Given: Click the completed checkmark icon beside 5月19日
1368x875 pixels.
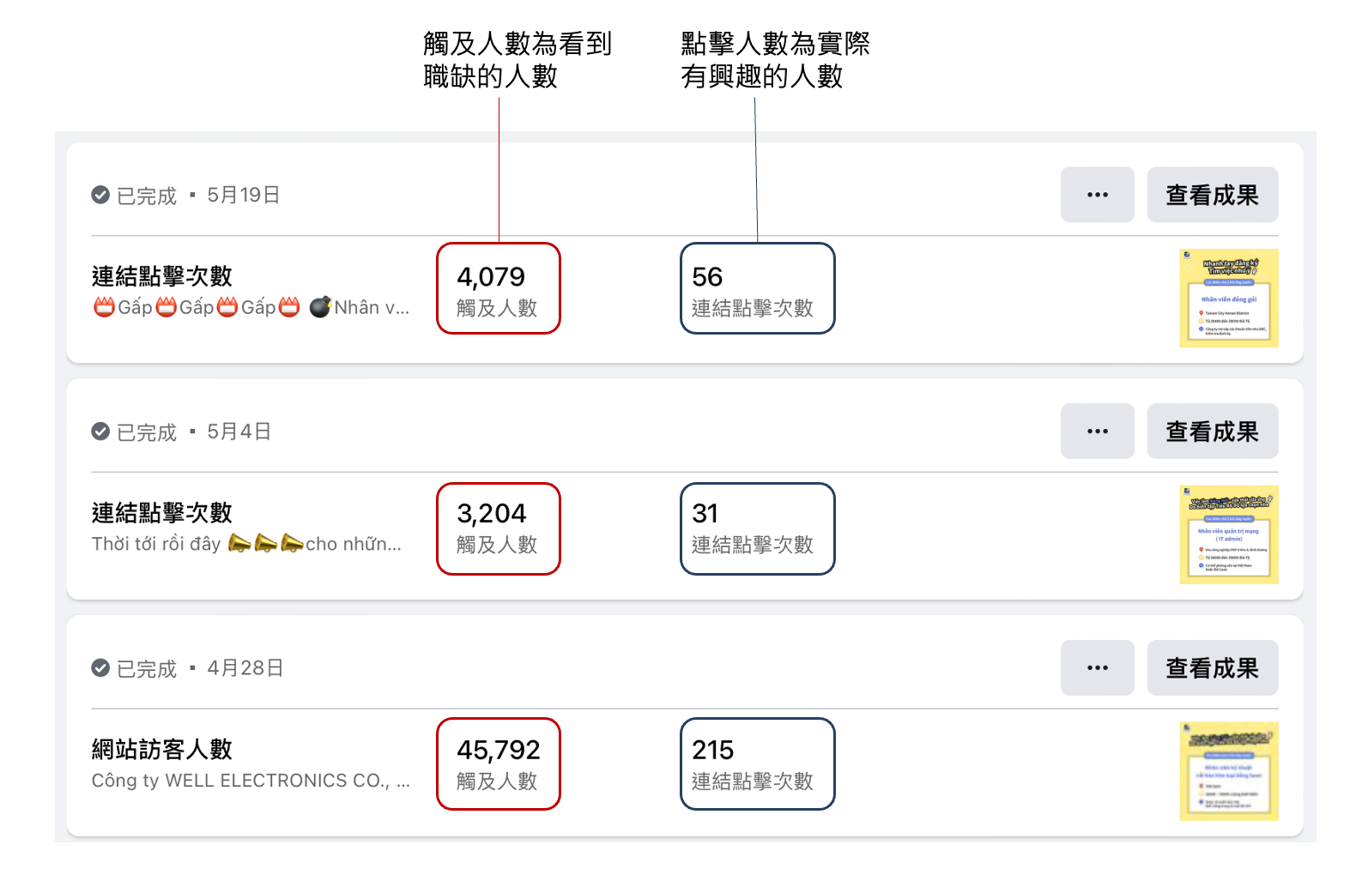Looking at the screenshot, I should [x=100, y=196].
